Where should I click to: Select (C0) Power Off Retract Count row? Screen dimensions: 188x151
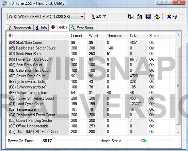point(92,98)
